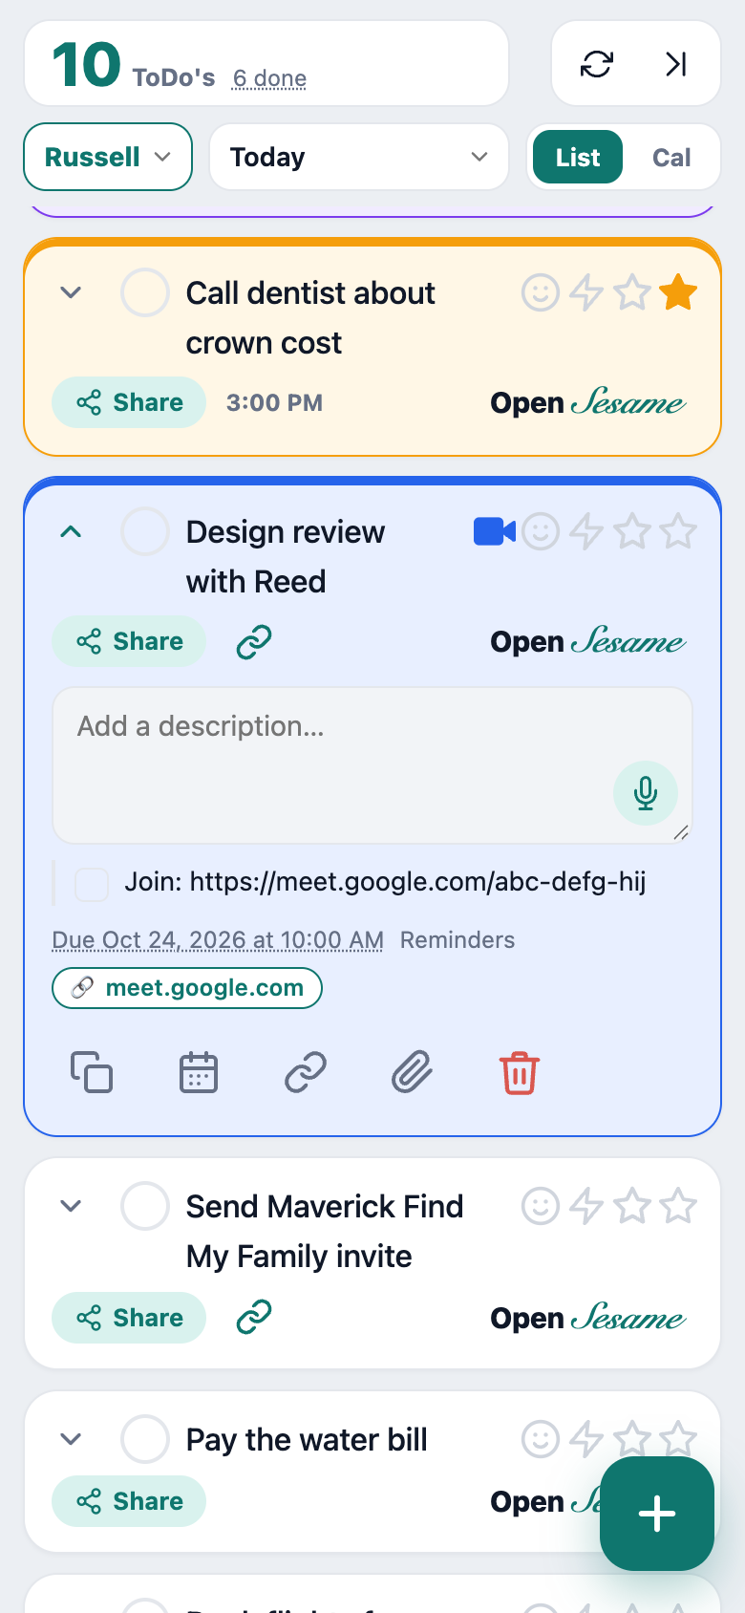Viewport: 745px width, 1613px height.
Task: Share the Send Maverick task
Action: pyautogui.click(x=129, y=1318)
